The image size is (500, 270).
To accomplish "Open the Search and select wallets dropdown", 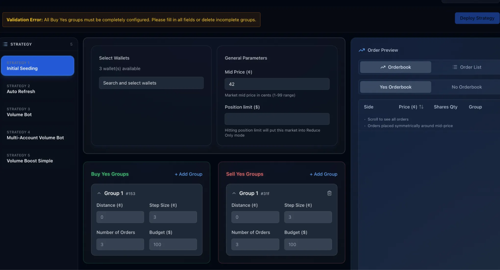I will (151, 83).
